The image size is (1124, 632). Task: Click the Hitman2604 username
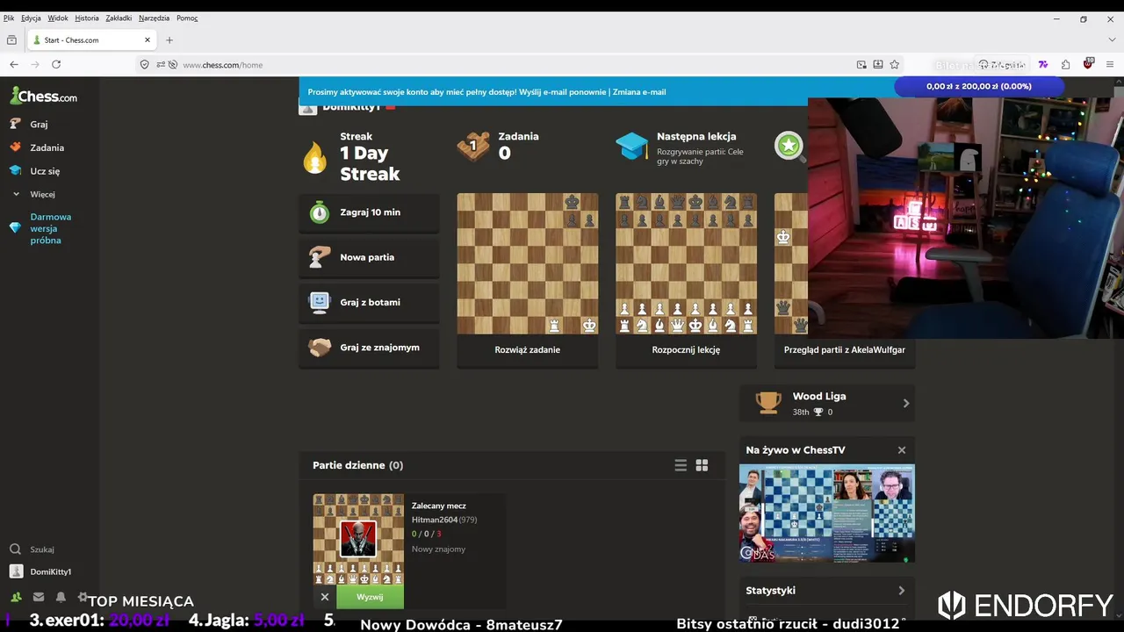tap(435, 520)
